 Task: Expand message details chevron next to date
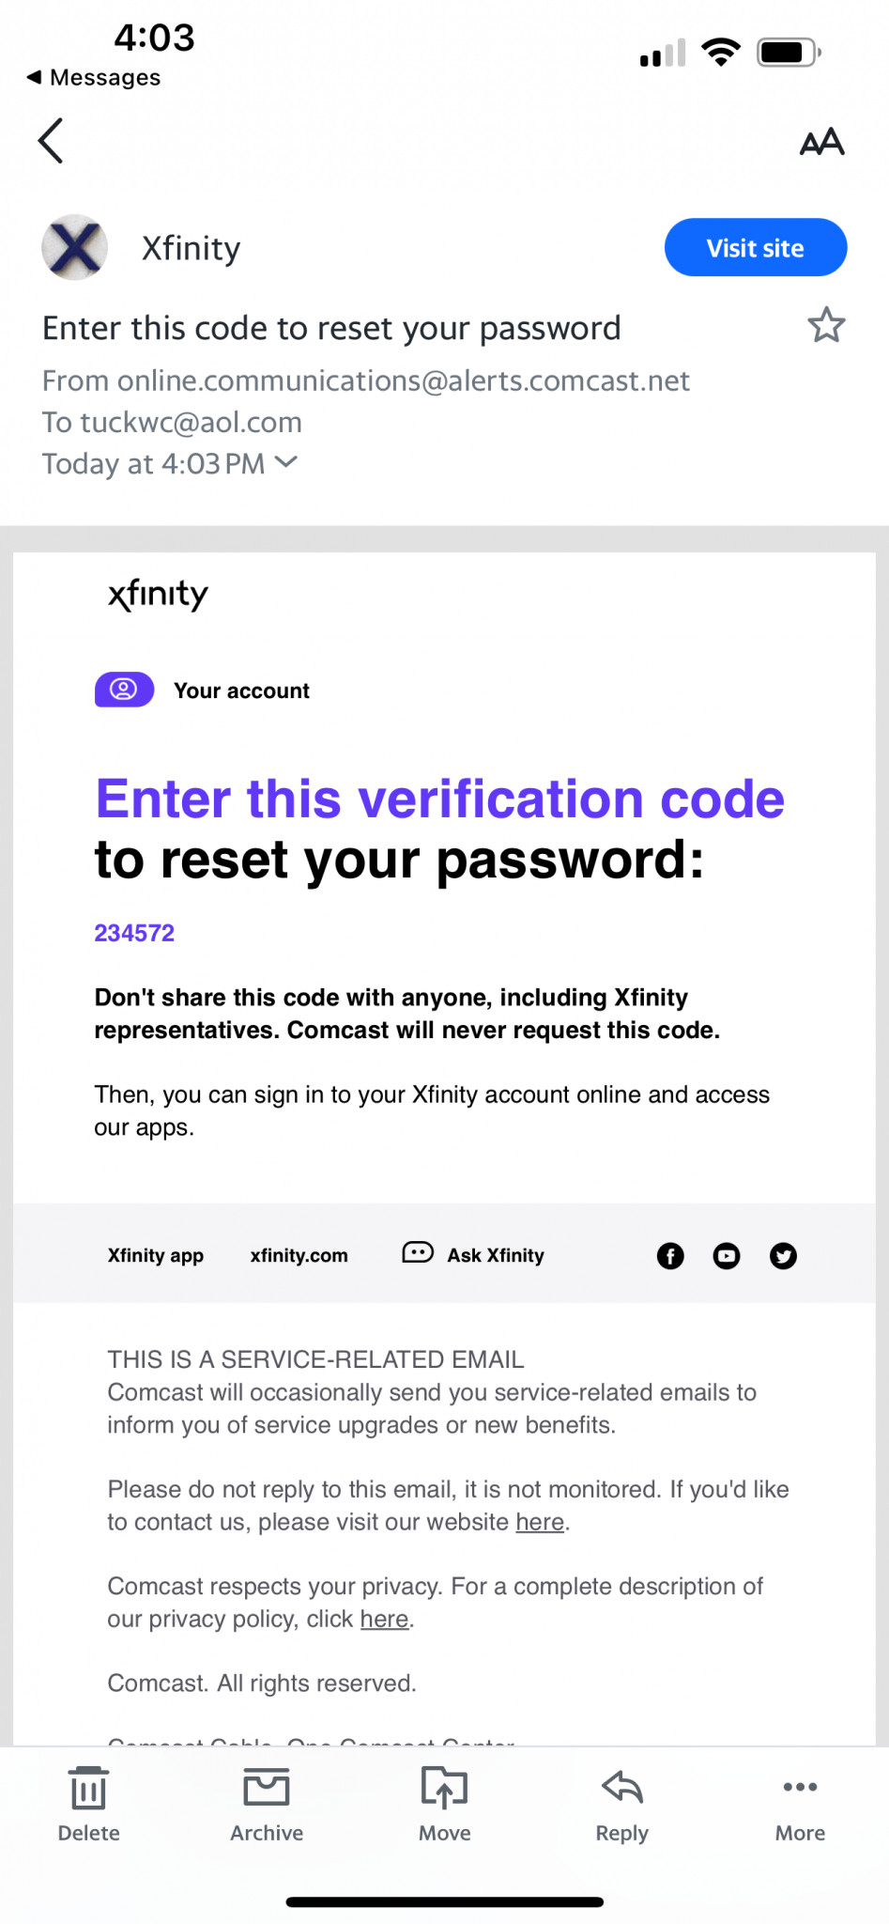coord(286,462)
